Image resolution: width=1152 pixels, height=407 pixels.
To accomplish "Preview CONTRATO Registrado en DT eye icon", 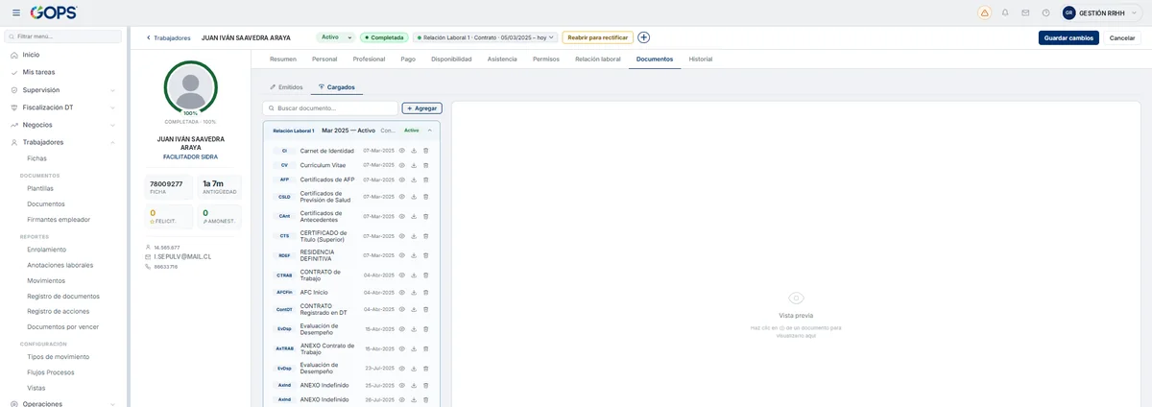I will coord(402,309).
